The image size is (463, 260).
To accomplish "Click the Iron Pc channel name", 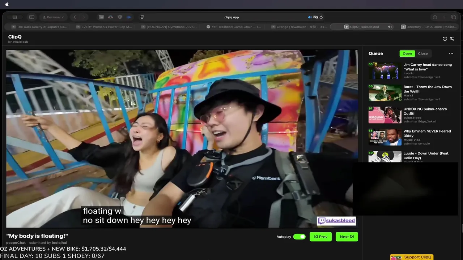I will pyautogui.click(x=409, y=73).
